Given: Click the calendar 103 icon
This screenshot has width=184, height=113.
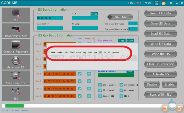Looking at the screenshot, I should [x=156, y=3].
